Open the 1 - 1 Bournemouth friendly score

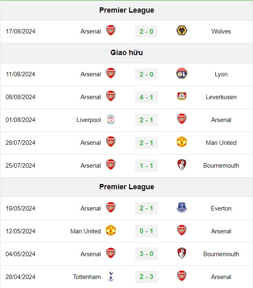point(146,166)
